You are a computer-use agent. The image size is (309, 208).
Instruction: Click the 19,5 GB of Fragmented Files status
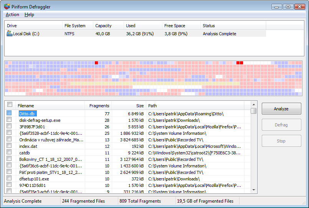coord(205,201)
